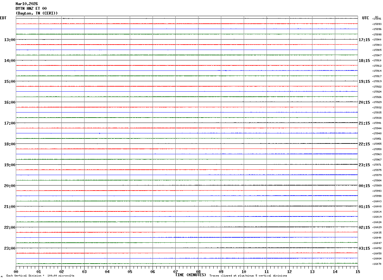This screenshot has width=383, height=280.
Task: Click the 02 minute axis label
Action: click(62, 271)
